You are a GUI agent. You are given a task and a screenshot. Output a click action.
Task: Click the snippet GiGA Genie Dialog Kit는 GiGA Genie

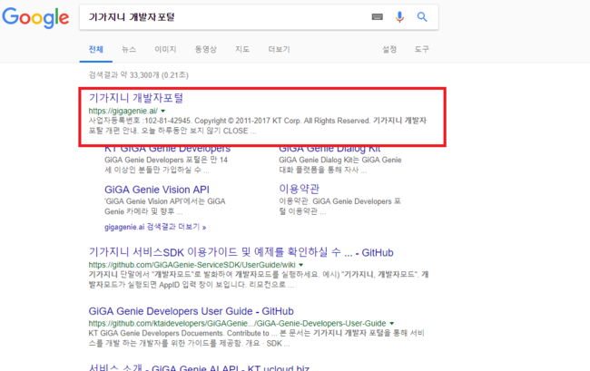point(340,165)
